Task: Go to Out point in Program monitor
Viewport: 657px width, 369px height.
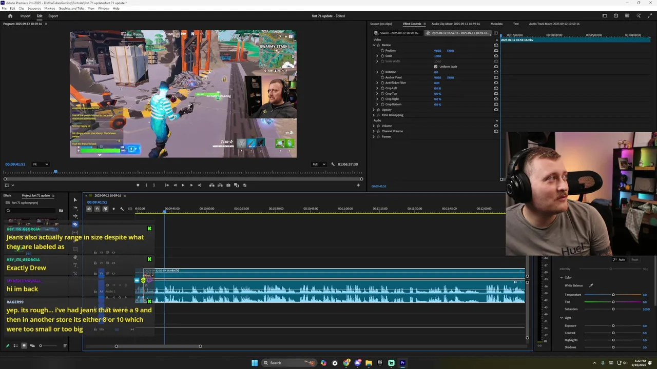Action: coord(199,185)
